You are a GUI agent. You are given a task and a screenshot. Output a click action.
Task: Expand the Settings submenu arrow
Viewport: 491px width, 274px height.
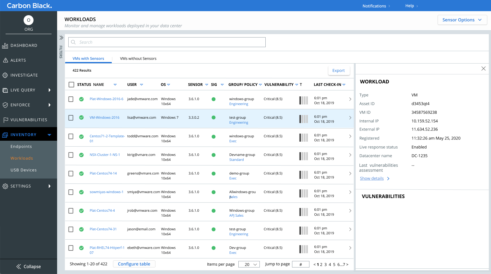[x=49, y=186]
